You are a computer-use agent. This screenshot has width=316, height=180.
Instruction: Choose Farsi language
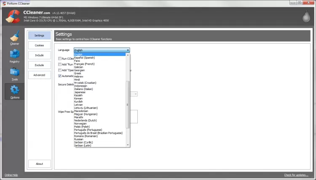(100, 61)
